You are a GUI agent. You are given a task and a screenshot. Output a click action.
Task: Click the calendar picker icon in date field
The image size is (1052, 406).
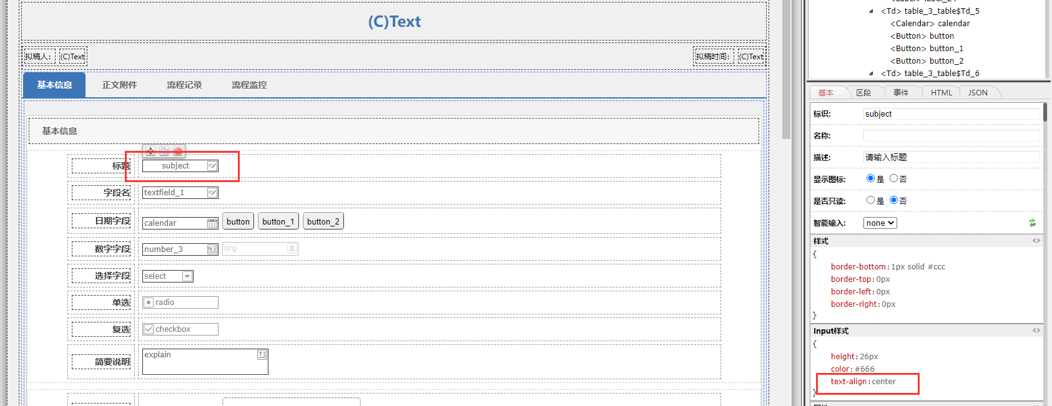click(212, 223)
